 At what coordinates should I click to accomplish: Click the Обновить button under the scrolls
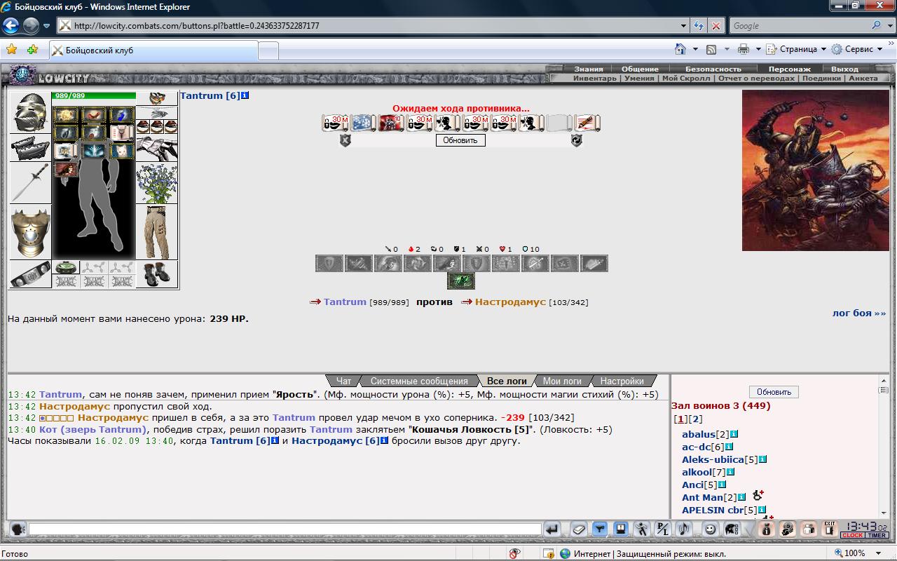click(460, 140)
